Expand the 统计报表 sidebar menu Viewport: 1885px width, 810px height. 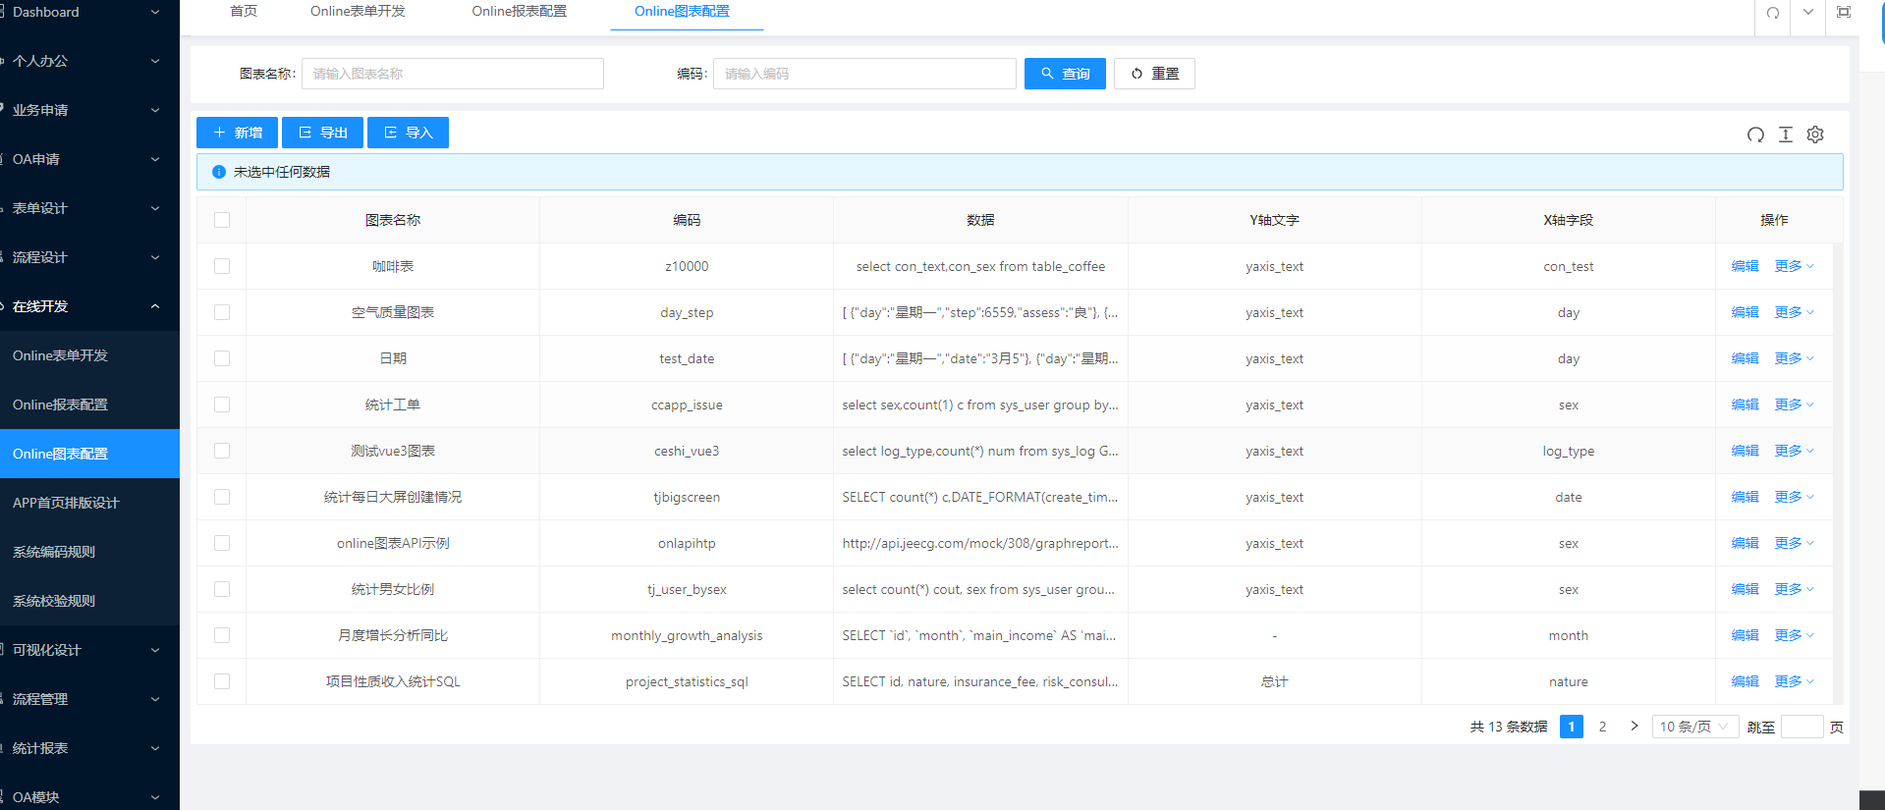[89, 748]
